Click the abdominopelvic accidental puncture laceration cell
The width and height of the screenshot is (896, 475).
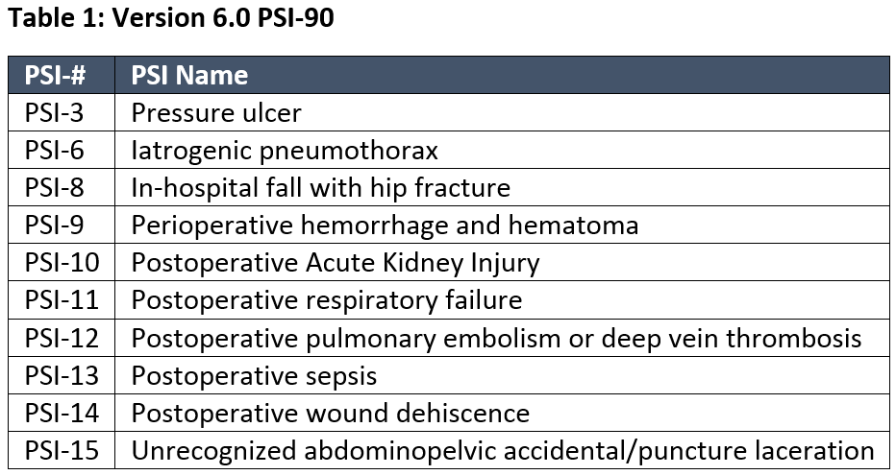(x=503, y=450)
